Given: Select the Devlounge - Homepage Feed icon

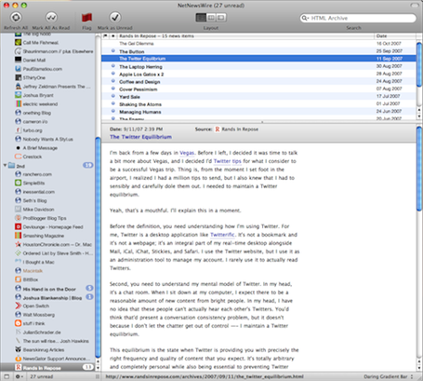Looking at the screenshot, I should coord(19,226).
